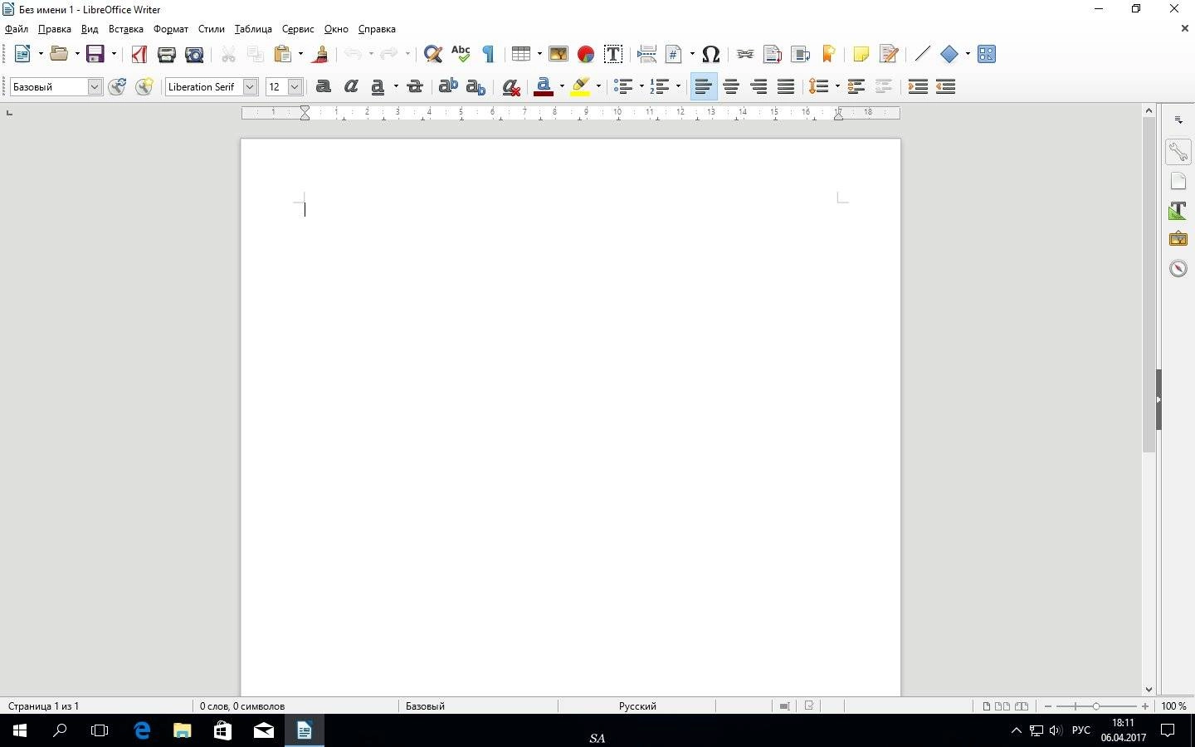Save the document with the floppy disk icon
The height and width of the screenshot is (747, 1195).
pos(95,55)
